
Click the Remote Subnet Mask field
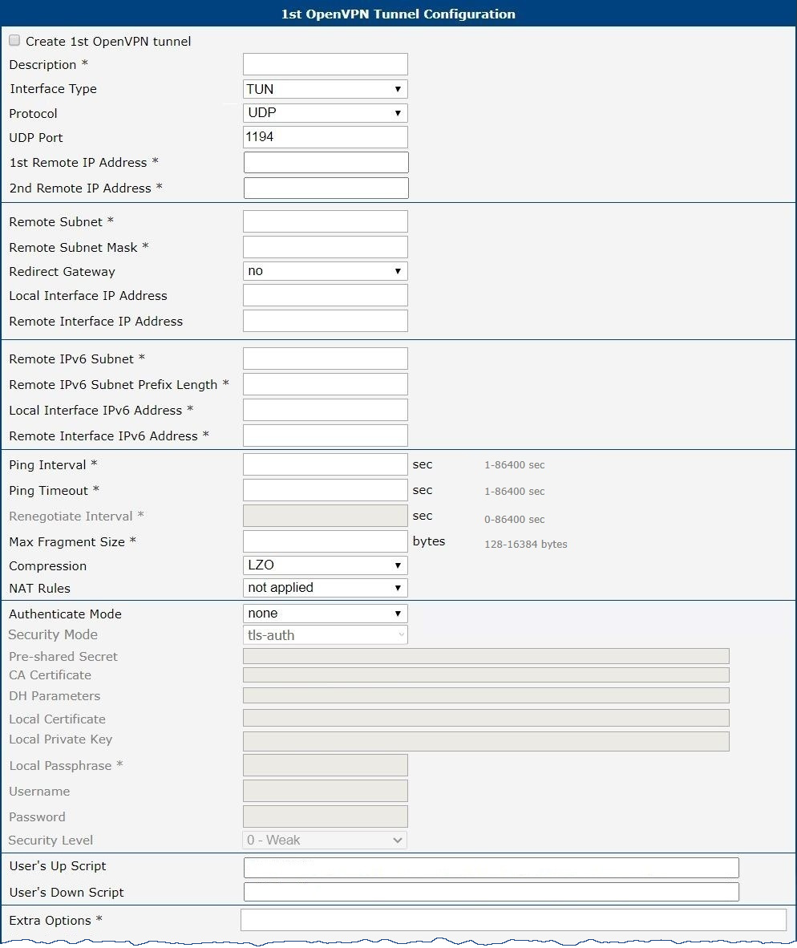click(x=325, y=247)
